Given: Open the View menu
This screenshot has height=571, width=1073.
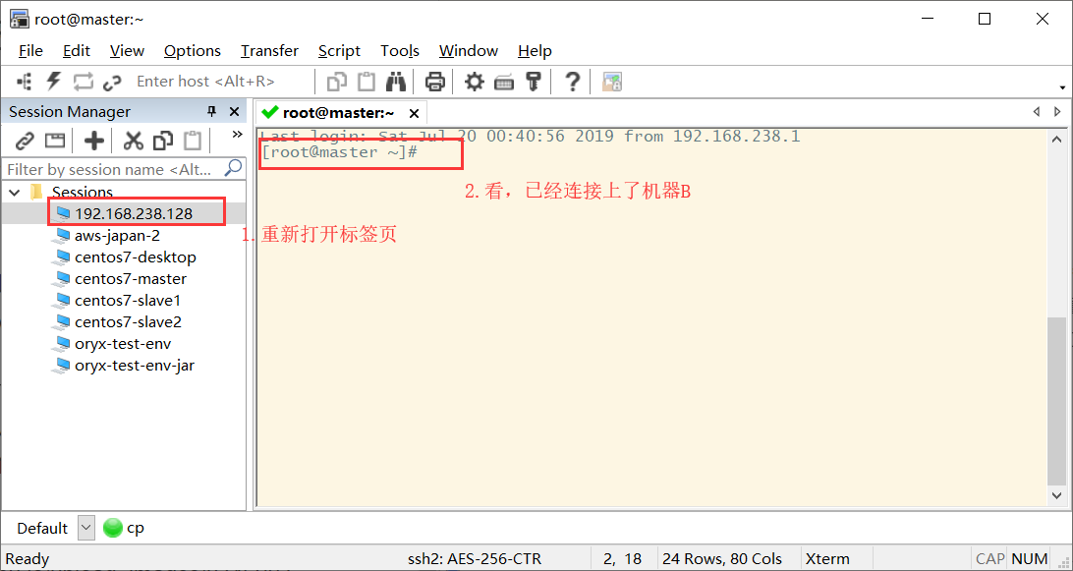Looking at the screenshot, I should 127,51.
